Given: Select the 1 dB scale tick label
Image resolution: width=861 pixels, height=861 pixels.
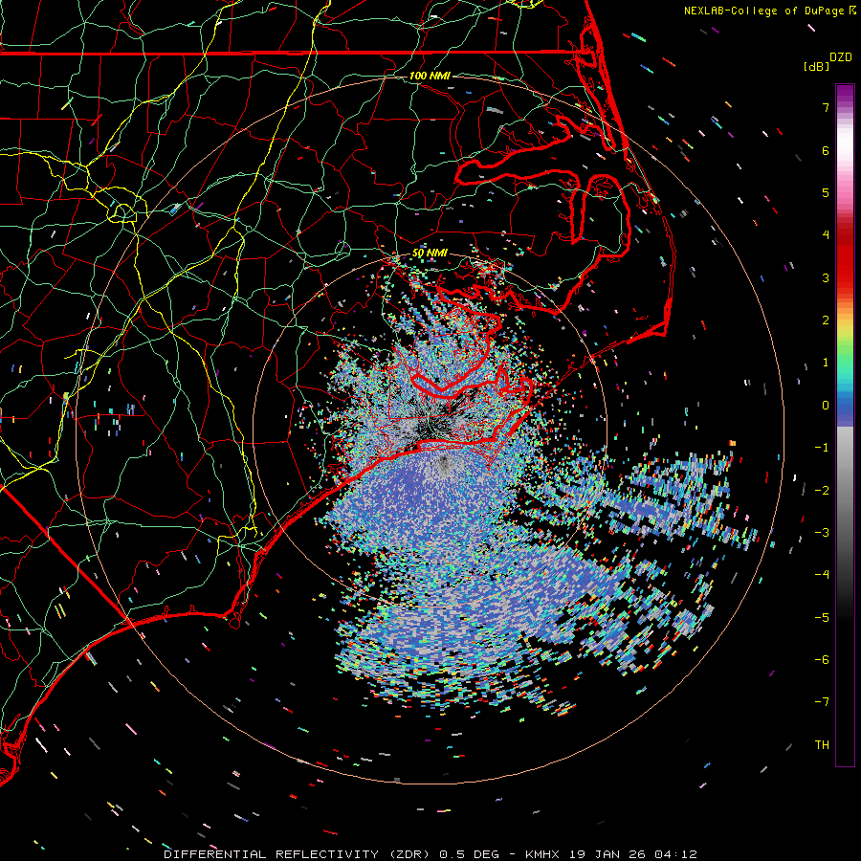Looking at the screenshot, I should pyautogui.click(x=826, y=363).
